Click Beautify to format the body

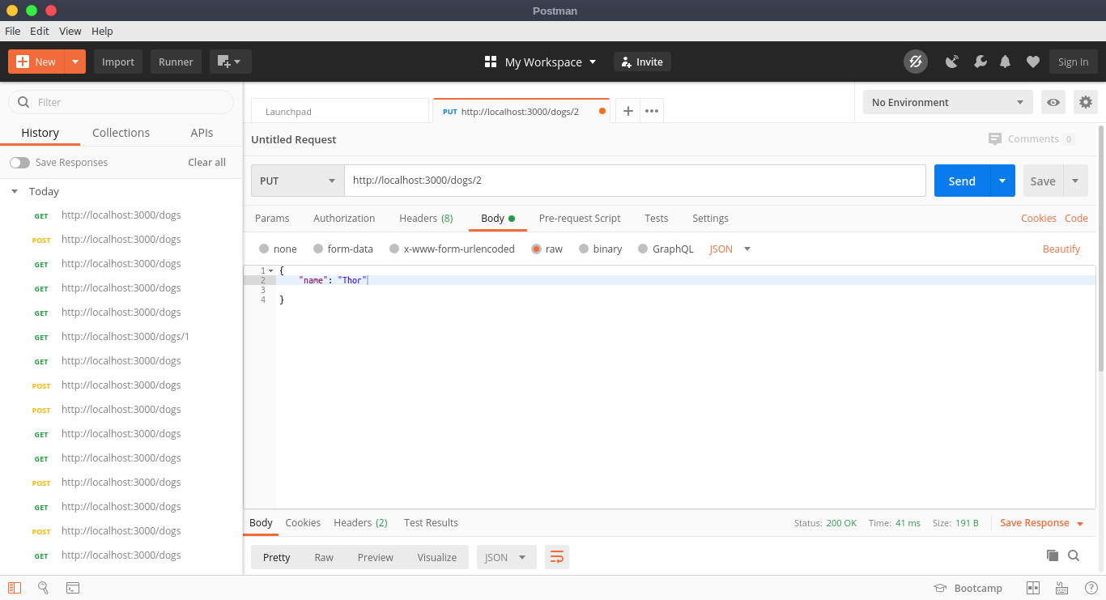(x=1061, y=249)
